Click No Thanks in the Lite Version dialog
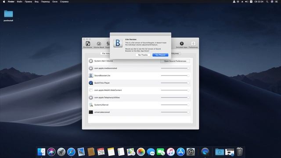Screen dimensions: 281x158 pyautogui.click(x=143, y=55)
